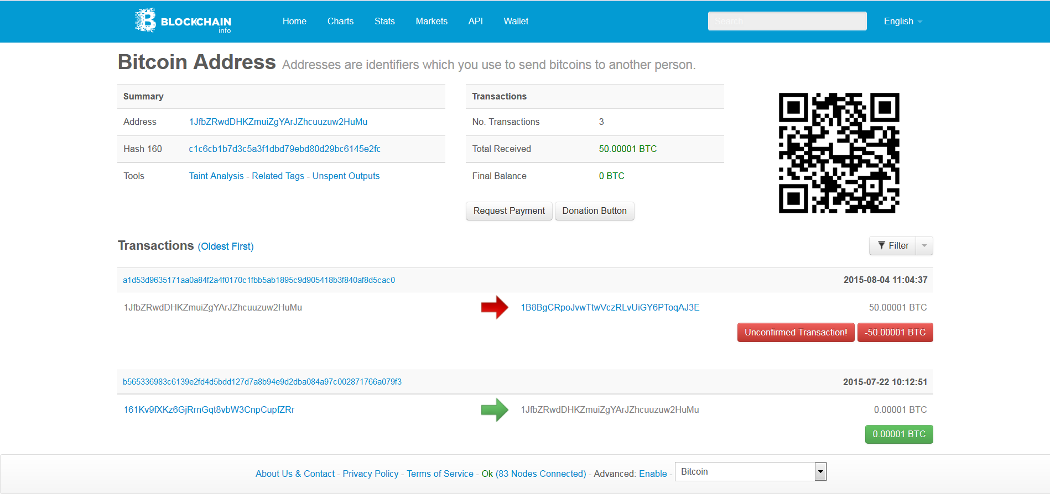Click the green incoming transaction arrow
Screen dimensions: 1050x494
(495, 410)
